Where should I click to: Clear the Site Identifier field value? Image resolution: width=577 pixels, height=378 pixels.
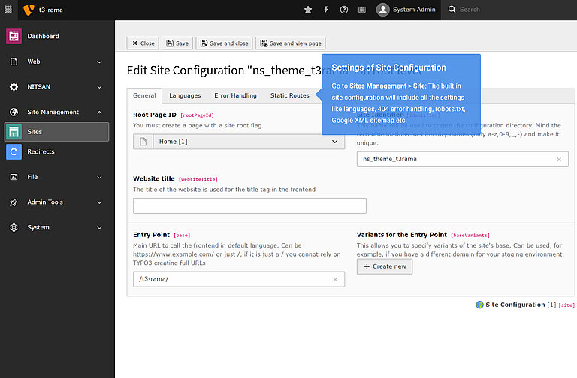click(x=559, y=160)
